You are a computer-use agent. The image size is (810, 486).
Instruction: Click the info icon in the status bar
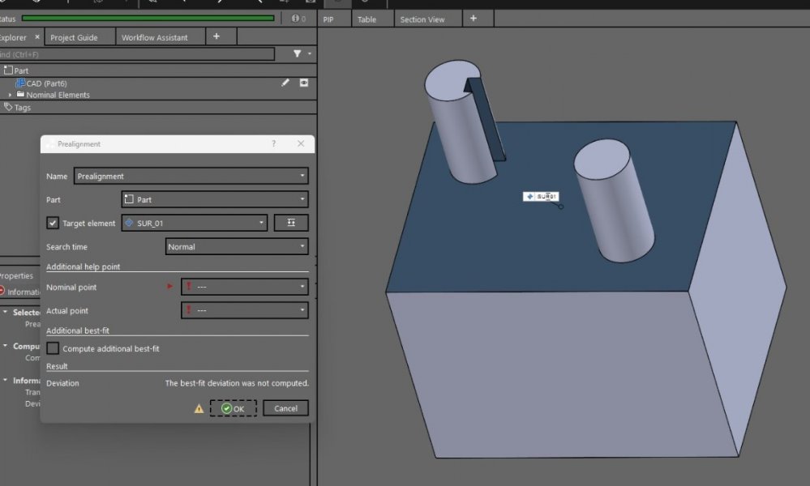click(295, 18)
